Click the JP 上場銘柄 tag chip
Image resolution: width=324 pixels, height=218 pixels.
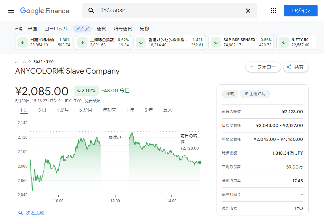[x=255, y=94]
